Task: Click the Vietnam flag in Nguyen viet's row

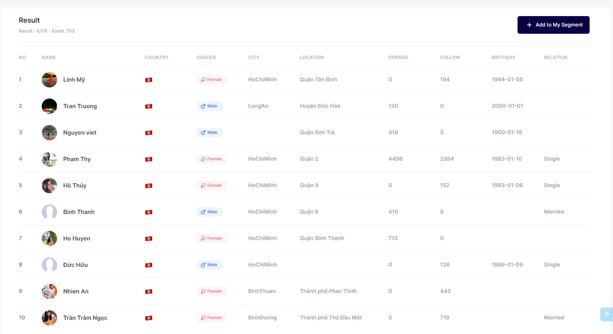Action: [x=149, y=133]
